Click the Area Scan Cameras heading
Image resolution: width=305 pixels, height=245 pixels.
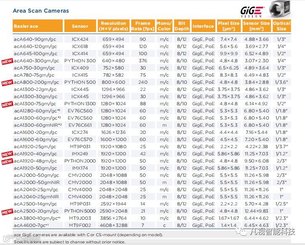(41, 11)
